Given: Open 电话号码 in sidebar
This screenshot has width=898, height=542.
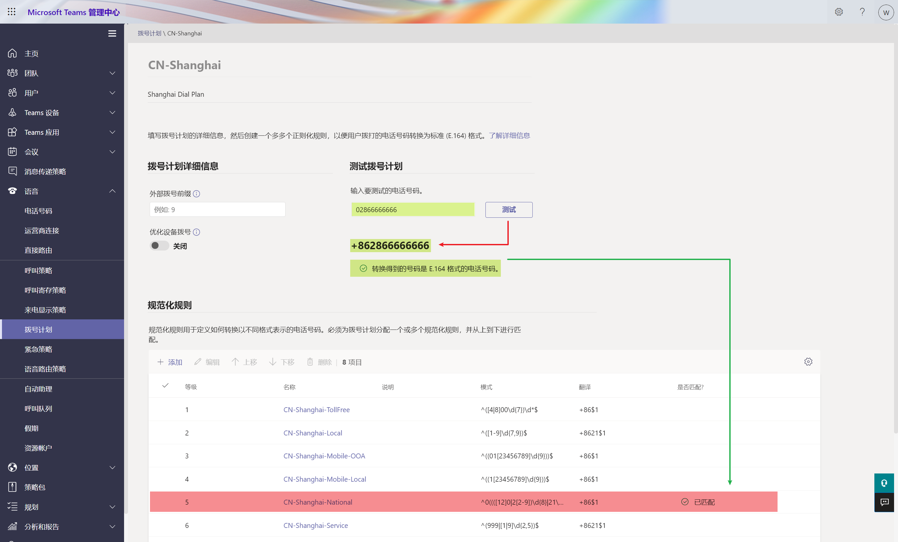Looking at the screenshot, I should coord(38,211).
